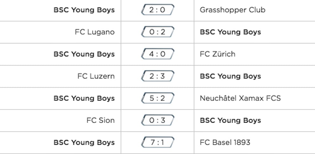This screenshot has height=154, width=315.
Task: Select BSC Young Boys home team versus FC Basel
Action: pos(84,143)
